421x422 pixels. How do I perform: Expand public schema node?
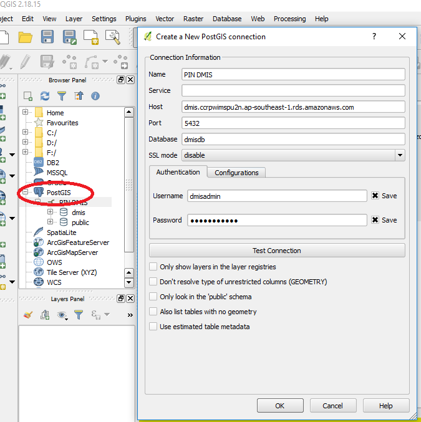coord(50,221)
